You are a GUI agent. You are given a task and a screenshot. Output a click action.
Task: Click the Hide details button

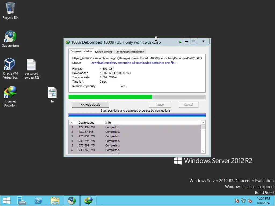click(91, 105)
